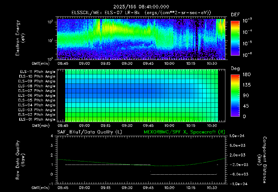Click the 'ELS-07 Pitch Angle' row label
The height and width of the screenshot is (192, 278).
point(37,91)
